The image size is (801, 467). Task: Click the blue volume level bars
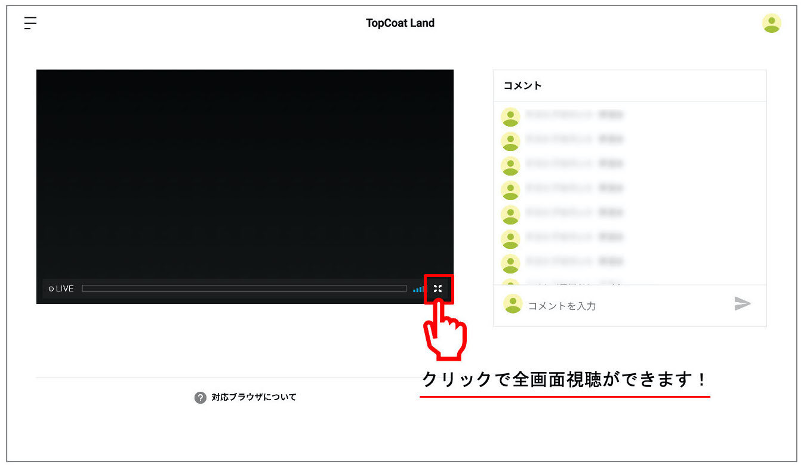[418, 289]
